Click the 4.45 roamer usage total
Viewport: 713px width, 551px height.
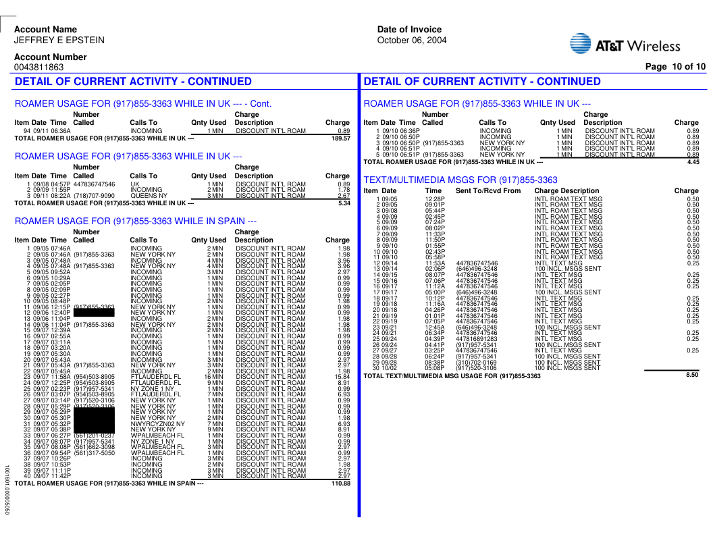click(693, 162)
